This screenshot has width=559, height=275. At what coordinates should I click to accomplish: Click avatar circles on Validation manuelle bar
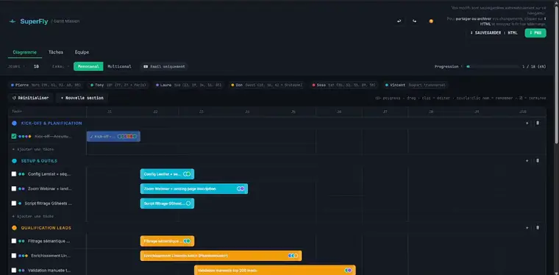click(x=348, y=271)
